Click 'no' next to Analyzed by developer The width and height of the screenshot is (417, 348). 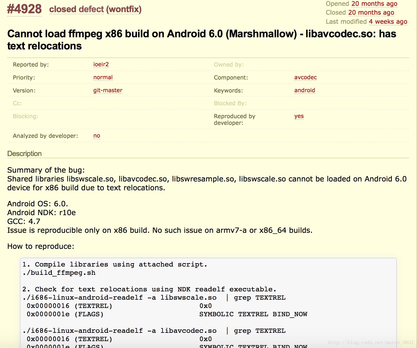click(97, 136)
